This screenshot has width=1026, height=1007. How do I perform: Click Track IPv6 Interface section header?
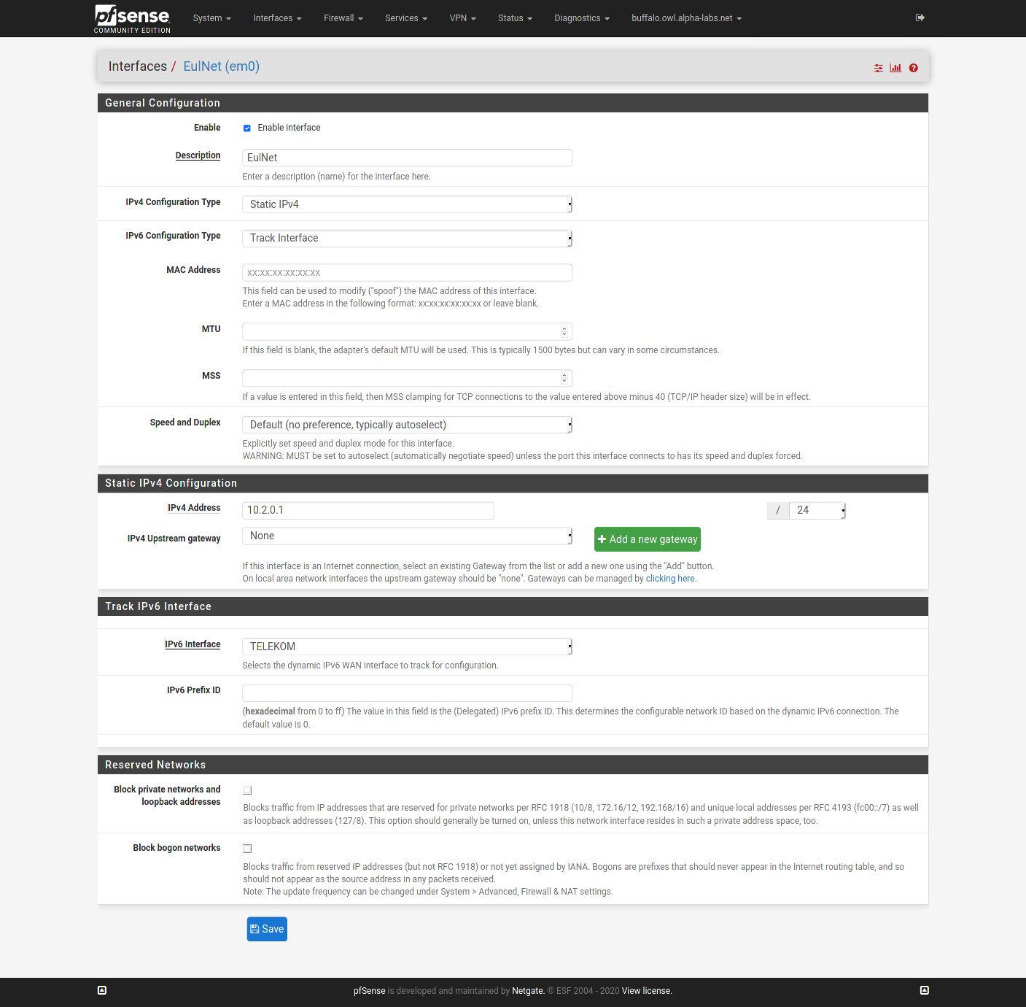point(513,606)
